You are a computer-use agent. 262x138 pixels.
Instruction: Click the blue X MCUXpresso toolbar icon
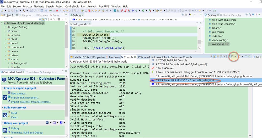pyautogui.click(x=115, y=10)
